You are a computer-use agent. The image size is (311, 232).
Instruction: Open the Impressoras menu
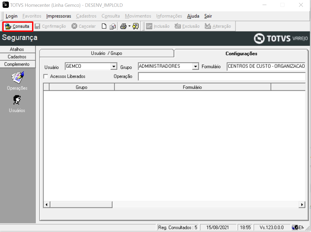59,16
